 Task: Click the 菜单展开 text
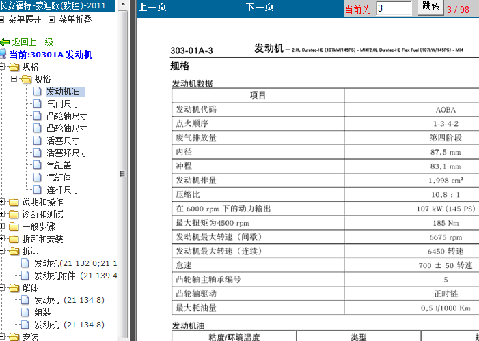[x=25, y=20]
